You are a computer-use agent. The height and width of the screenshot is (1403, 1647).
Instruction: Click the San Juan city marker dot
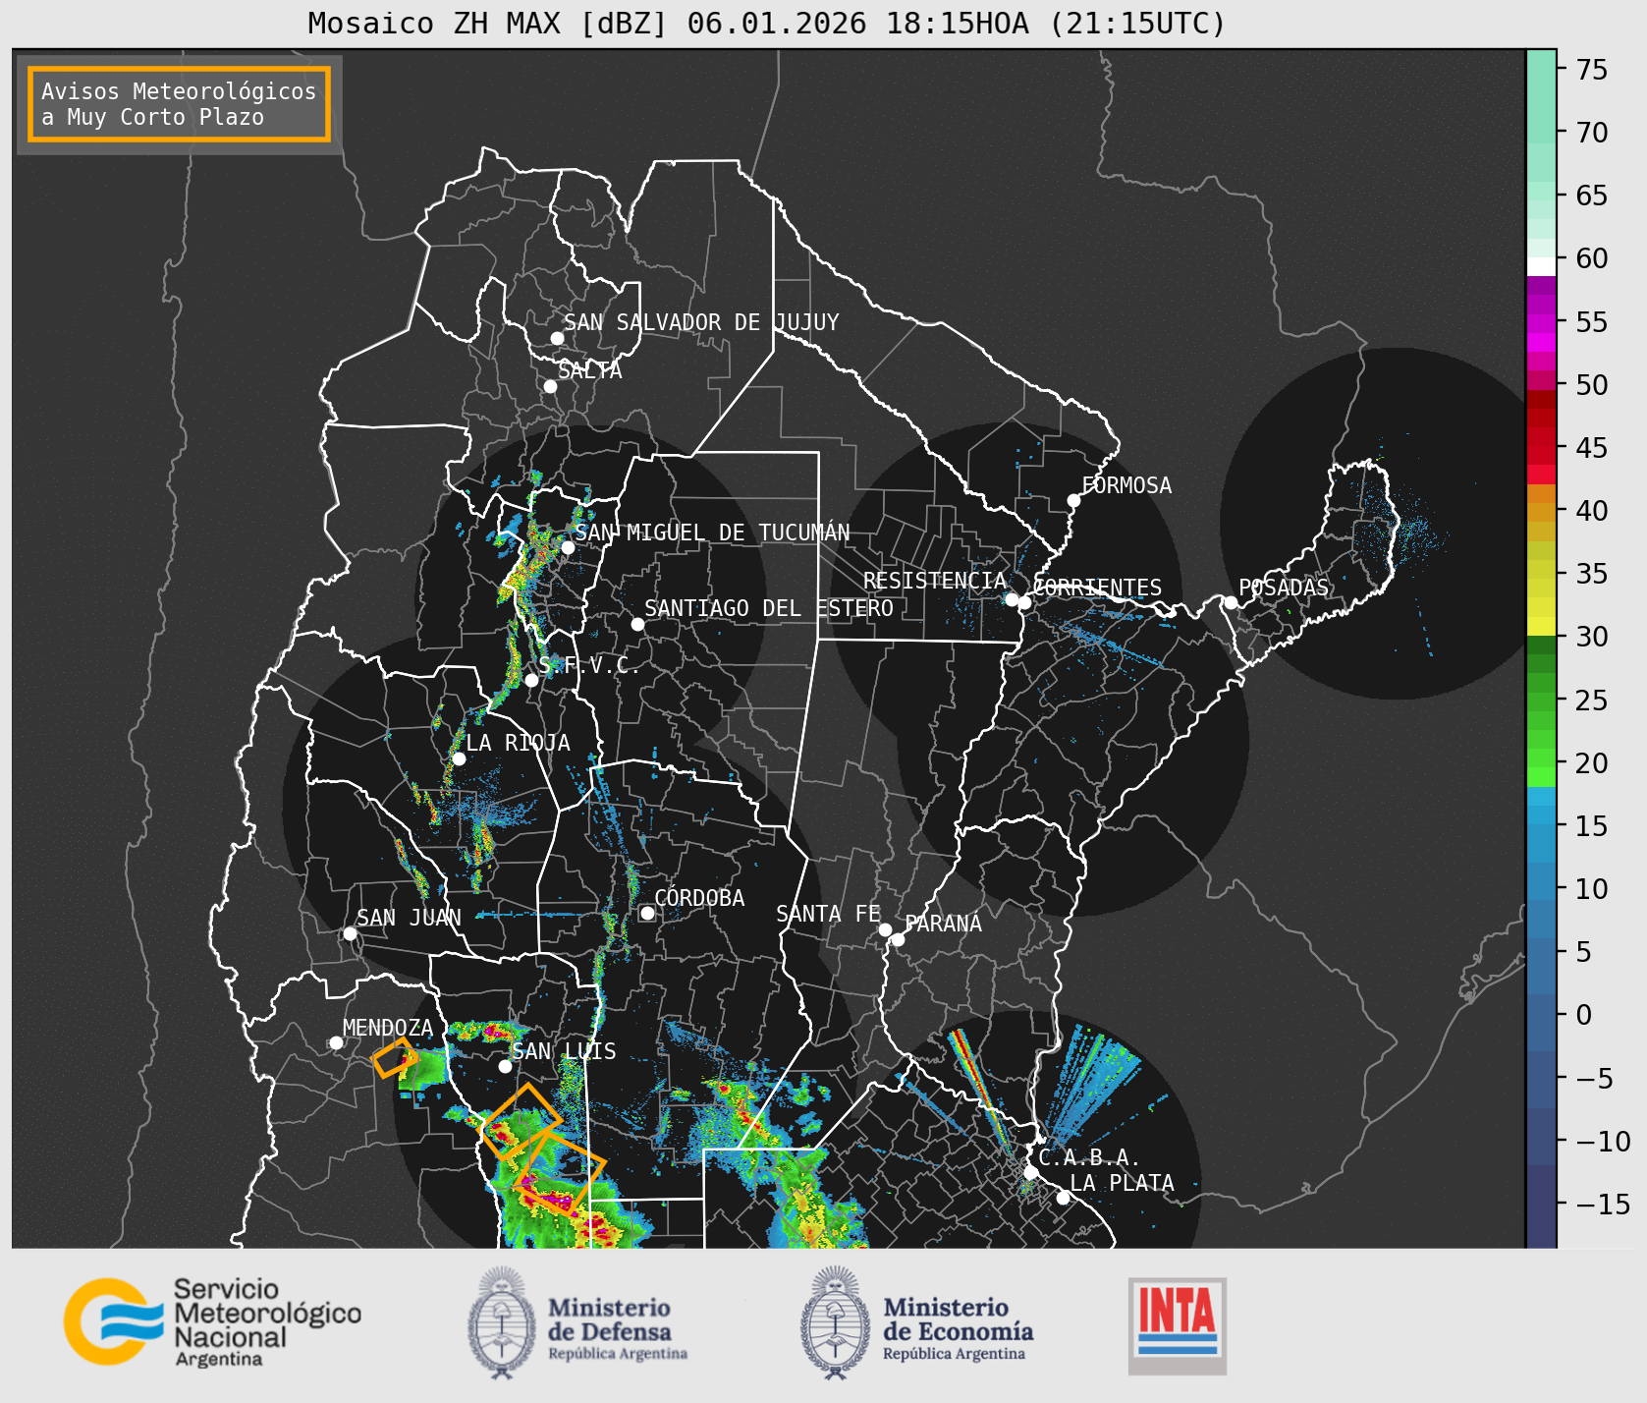click(x=350, y=933)
